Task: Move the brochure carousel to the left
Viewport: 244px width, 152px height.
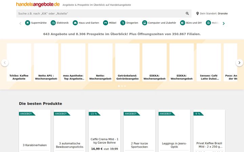Action: click(x=5, y=63)
